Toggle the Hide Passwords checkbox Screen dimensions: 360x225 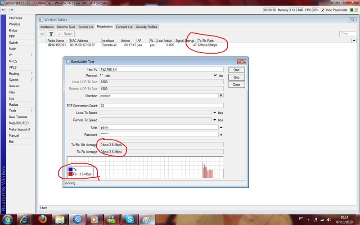[x=323, y=10]
